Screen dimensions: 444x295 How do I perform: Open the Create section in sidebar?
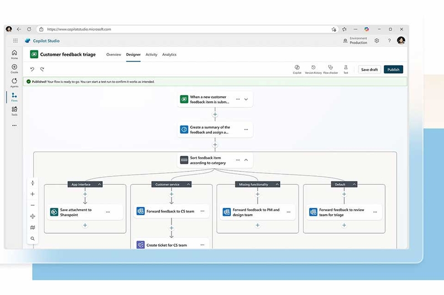pos(14,69)
